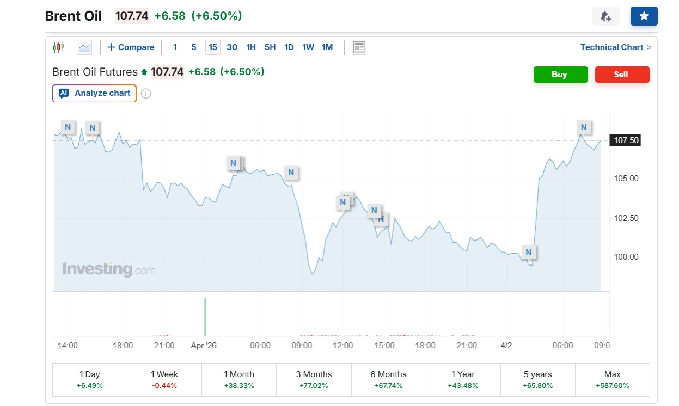This screenshot has width=679, height=406.
Task: Click the create alert bell icon
Action: pyautogui.click(x=605, y=16)
